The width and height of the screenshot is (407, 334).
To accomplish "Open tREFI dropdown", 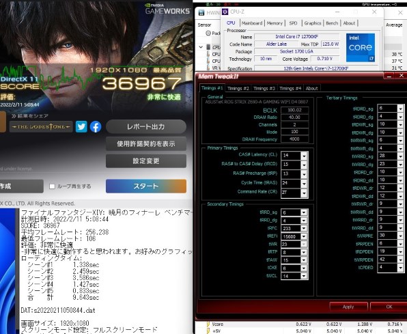I will 303,236.
